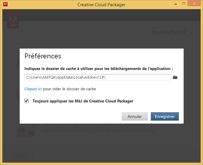Click into the cache folder path field
The width and height of the screenshot is (203, 165).
pos(97,77)
